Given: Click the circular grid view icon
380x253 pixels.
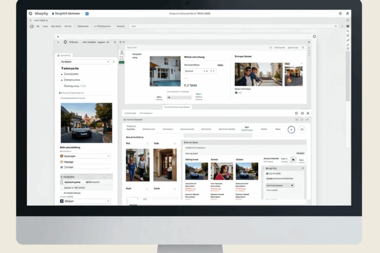Looking at the screenshot, I should pos(302,129).
